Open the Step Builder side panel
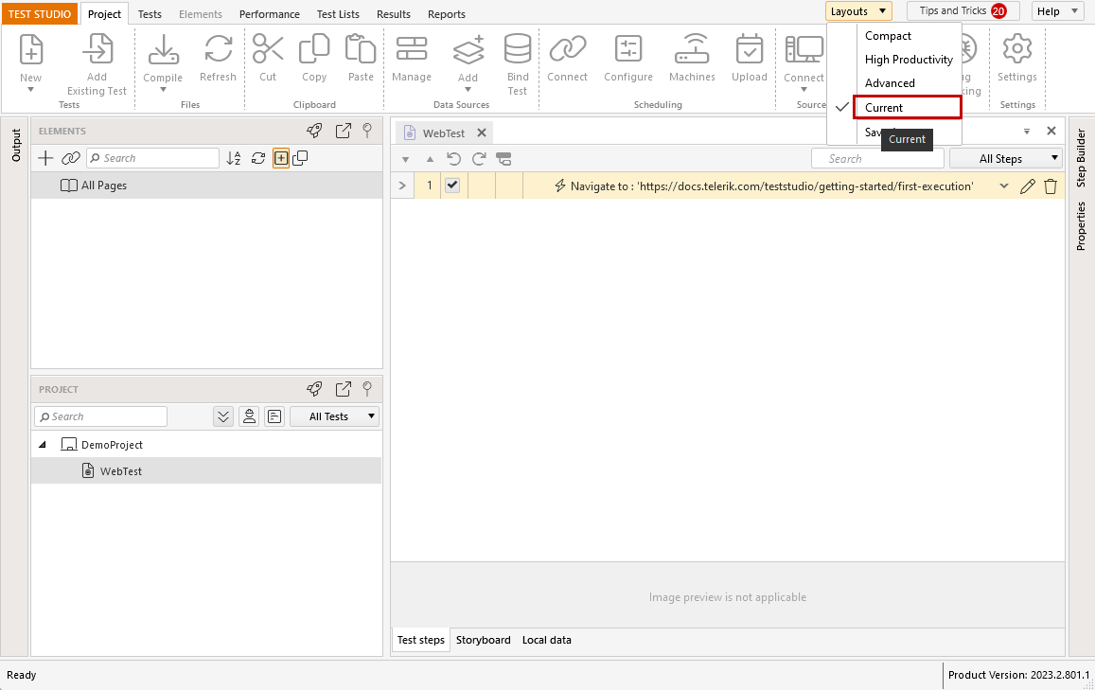This screenshot has height=690, width=1095. [x=1081, y=158]
